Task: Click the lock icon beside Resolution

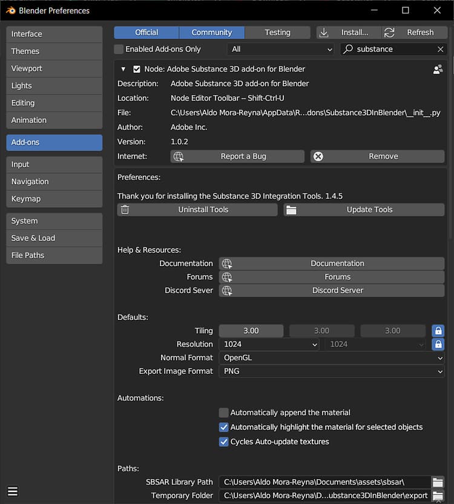Action: (438, 344)
